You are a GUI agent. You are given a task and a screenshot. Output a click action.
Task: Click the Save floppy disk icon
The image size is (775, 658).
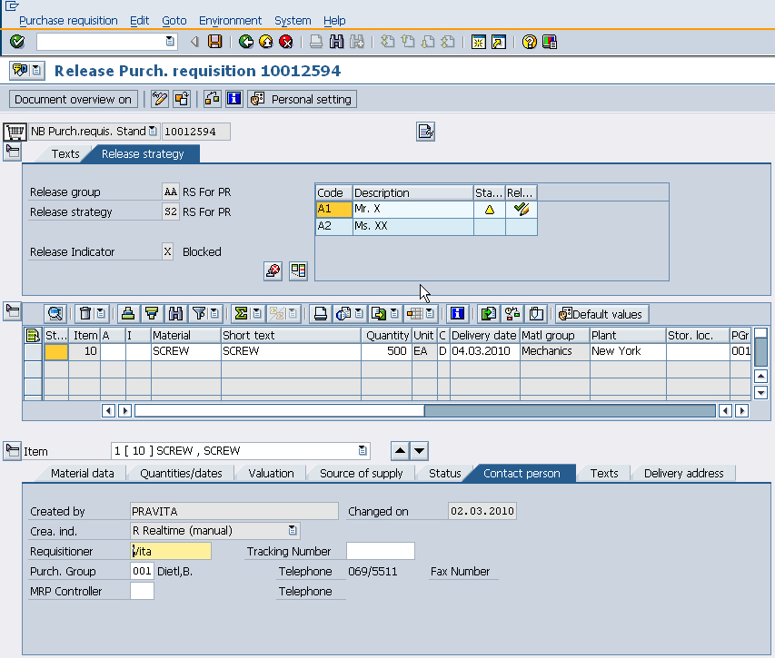pos(215,42)
